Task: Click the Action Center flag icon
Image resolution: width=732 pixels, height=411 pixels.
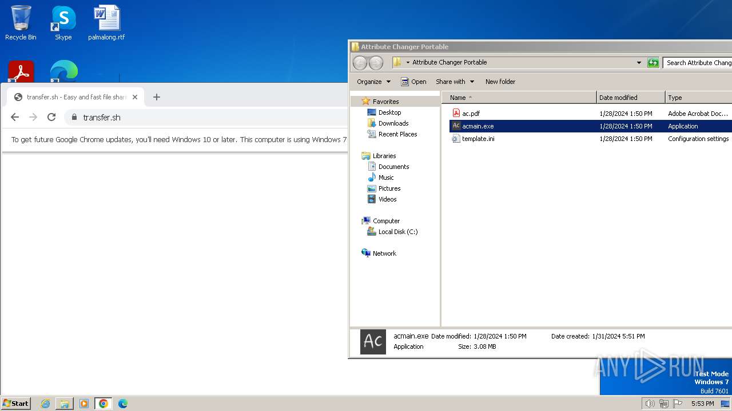Action: pyautogui.click(x=678, y=404)
